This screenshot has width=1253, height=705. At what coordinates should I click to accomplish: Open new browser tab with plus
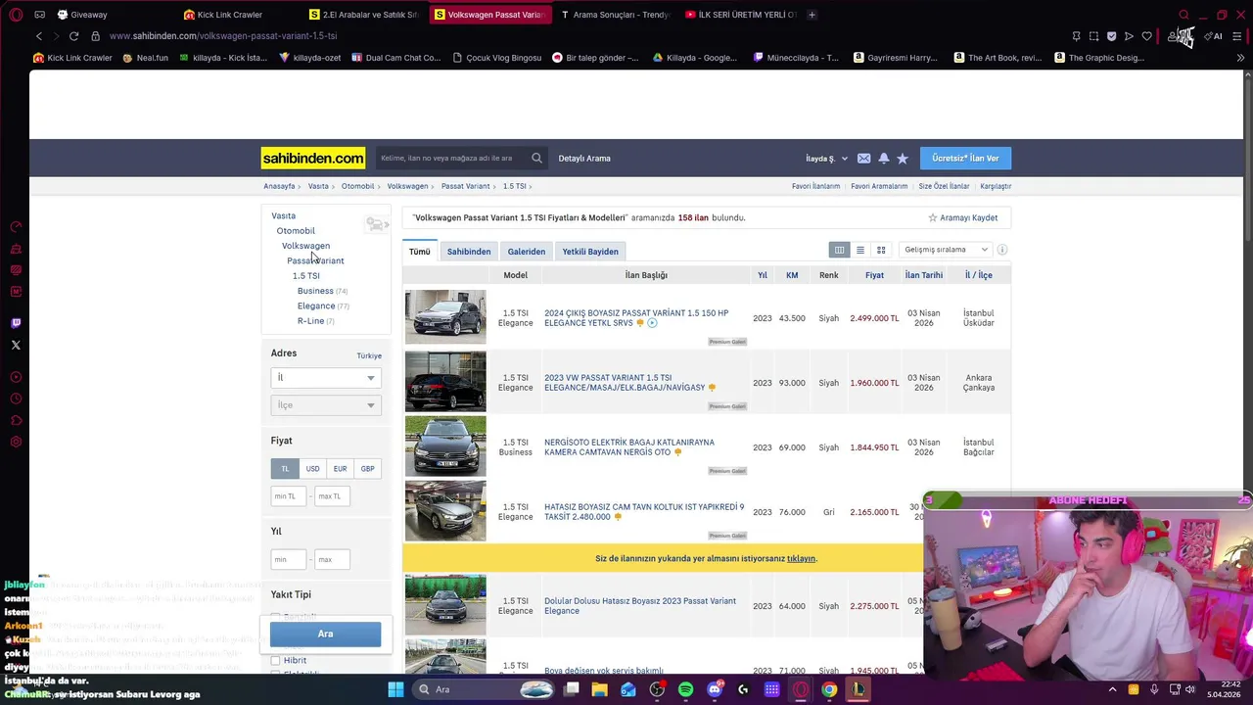tap(812, 15)
